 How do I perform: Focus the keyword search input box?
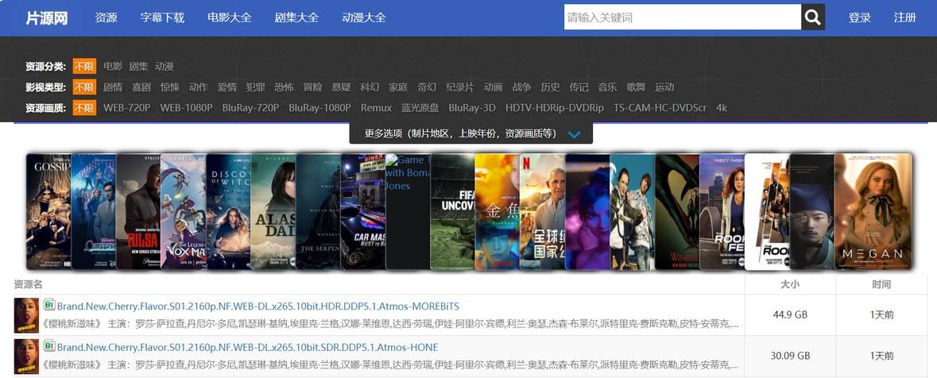[683, 17]
